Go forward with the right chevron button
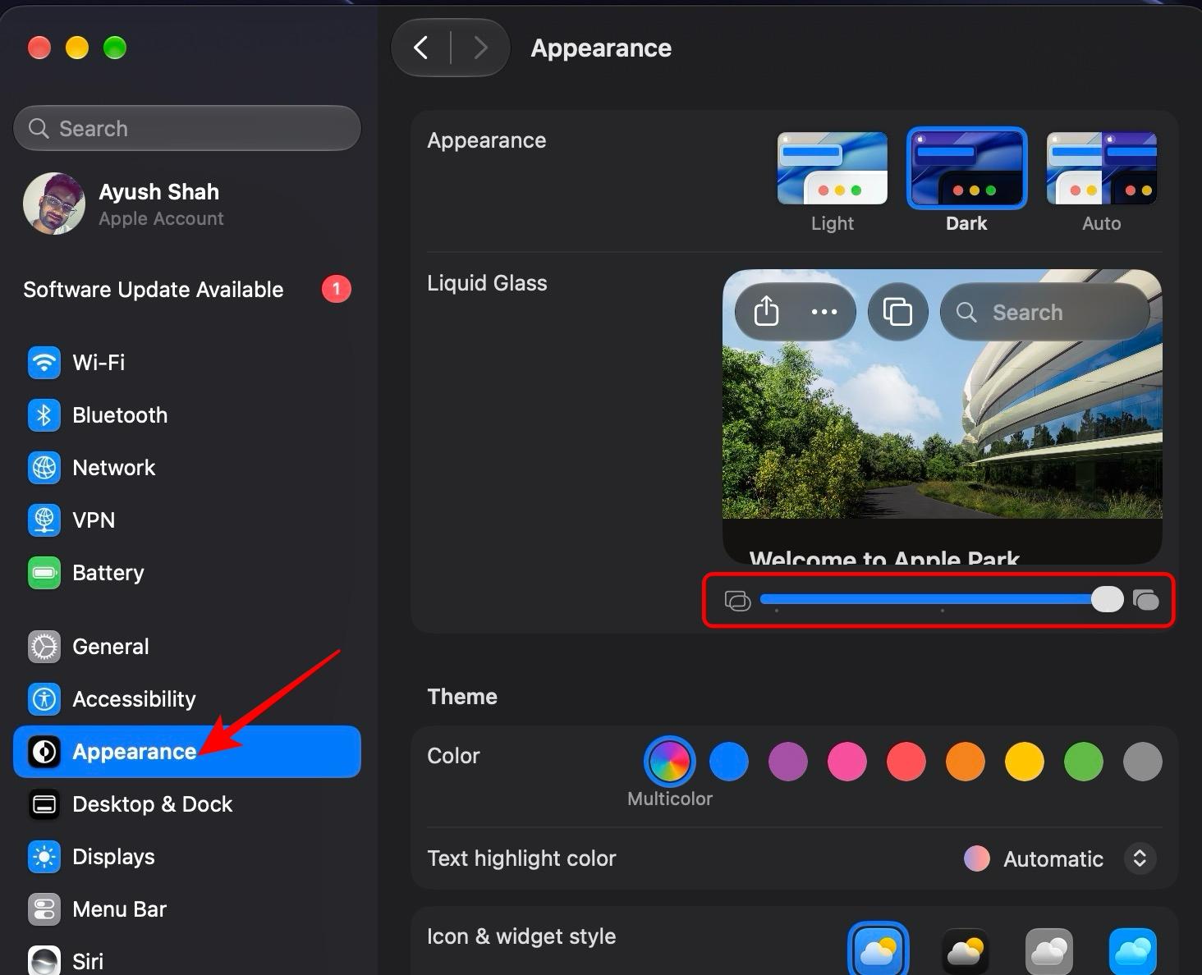 point(481,48)
